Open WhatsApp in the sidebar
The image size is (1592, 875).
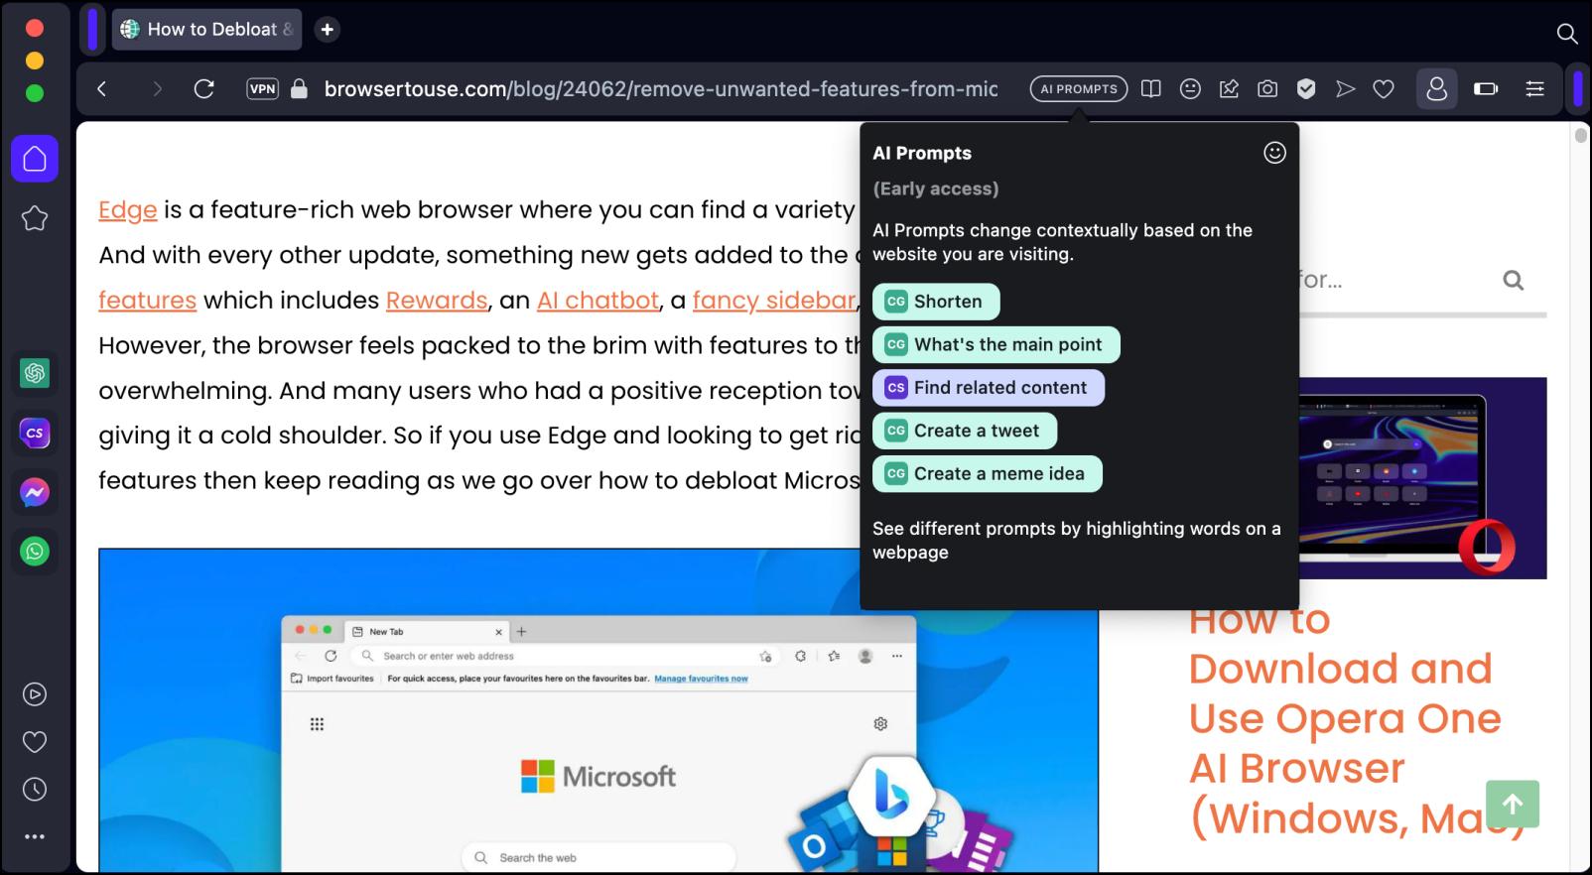click(35, 552)
